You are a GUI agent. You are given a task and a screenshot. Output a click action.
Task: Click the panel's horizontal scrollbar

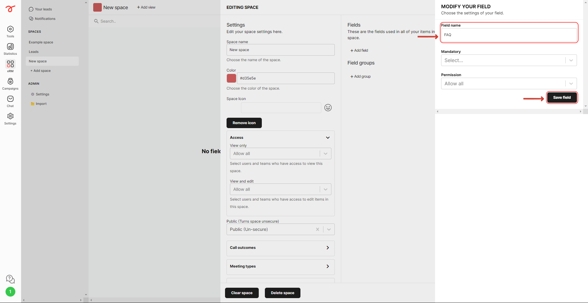(509, 112)
